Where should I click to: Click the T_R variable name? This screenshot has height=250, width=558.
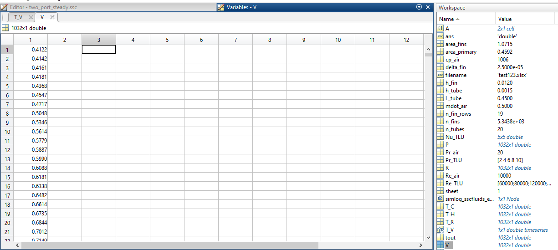tap(450, 222)
